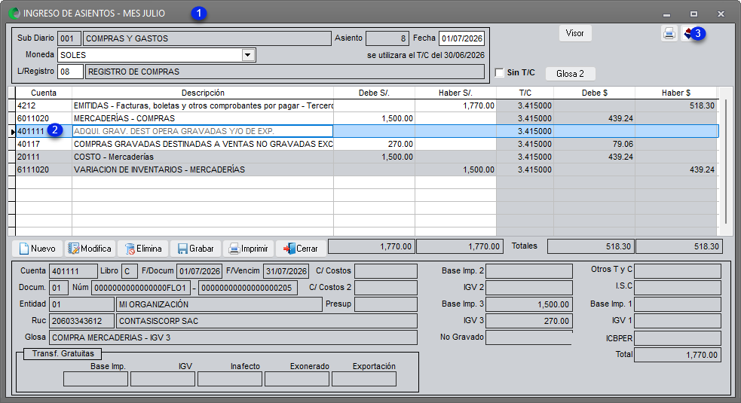Image resolution: width=741 pixels, height=403 pixels.
Task: Click the ICBPER field
Action: click(x=678, y=338)
